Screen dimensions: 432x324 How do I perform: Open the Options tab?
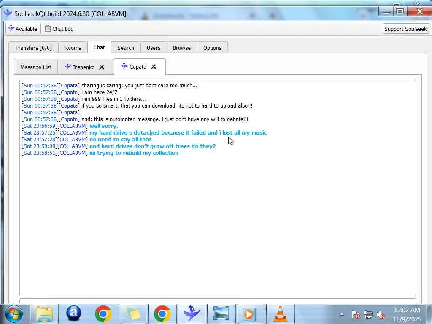213,48
